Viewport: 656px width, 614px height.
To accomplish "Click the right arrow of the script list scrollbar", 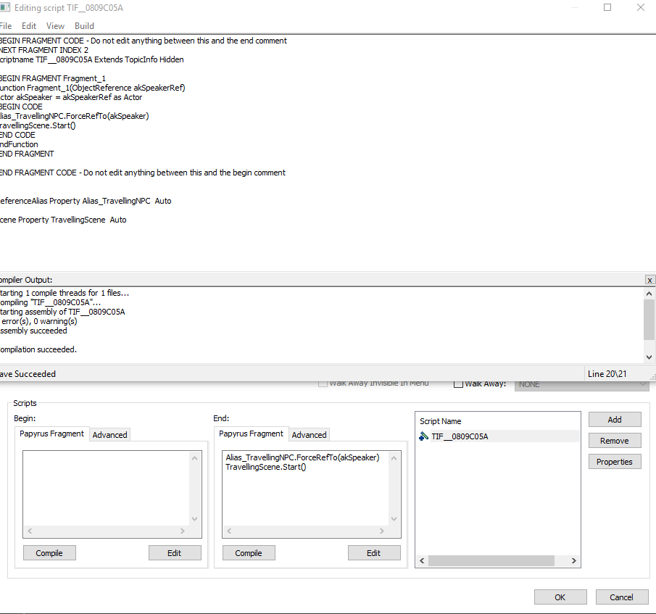I will [x=573, y=560].
